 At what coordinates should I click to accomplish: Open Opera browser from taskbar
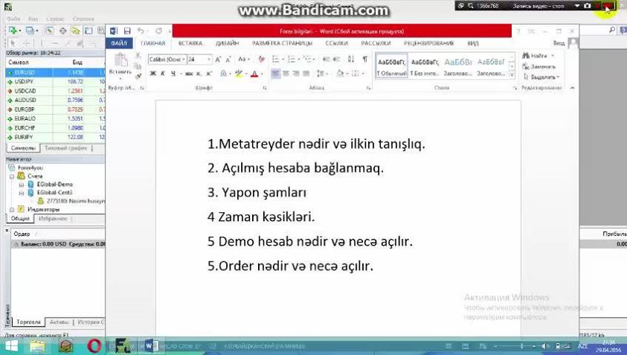(x=94, y=345)
